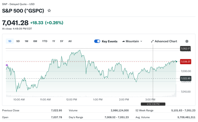
Task: Click the Day's Range label
Action: (76, 117)
